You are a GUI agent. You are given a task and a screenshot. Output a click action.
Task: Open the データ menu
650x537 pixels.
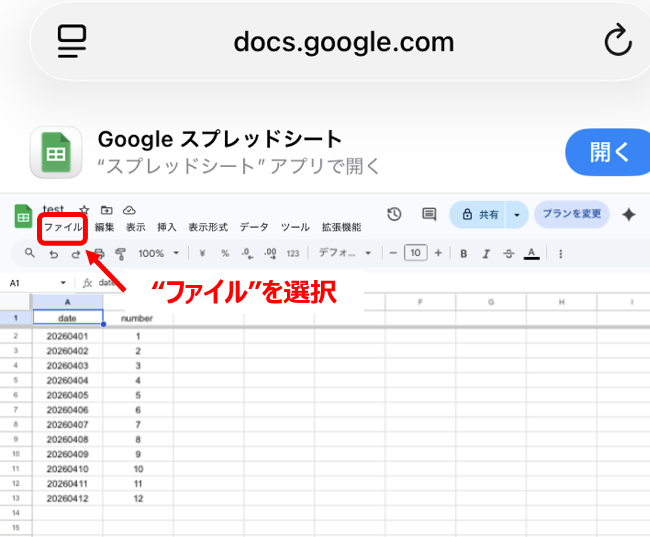click(x=254, y=227)
